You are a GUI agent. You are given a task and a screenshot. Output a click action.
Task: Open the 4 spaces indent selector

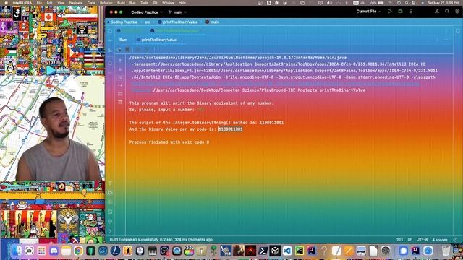tap(440, 240)
